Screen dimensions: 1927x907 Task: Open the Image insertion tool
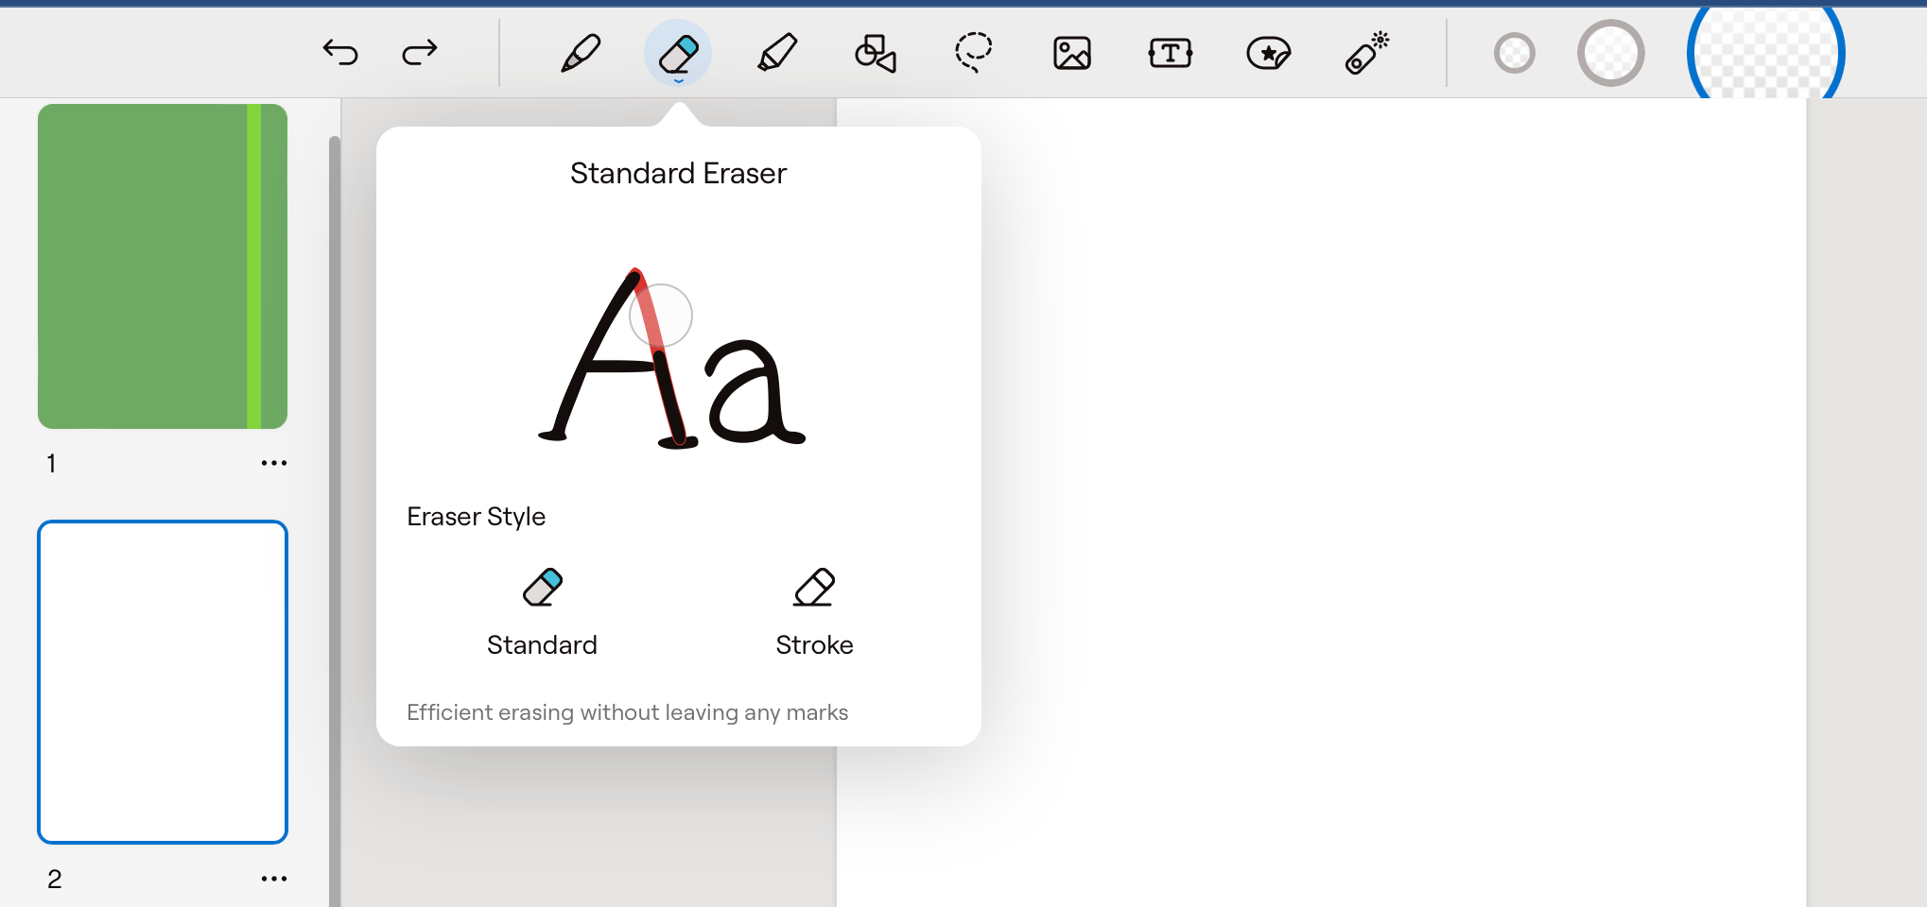click(1071, 53)
